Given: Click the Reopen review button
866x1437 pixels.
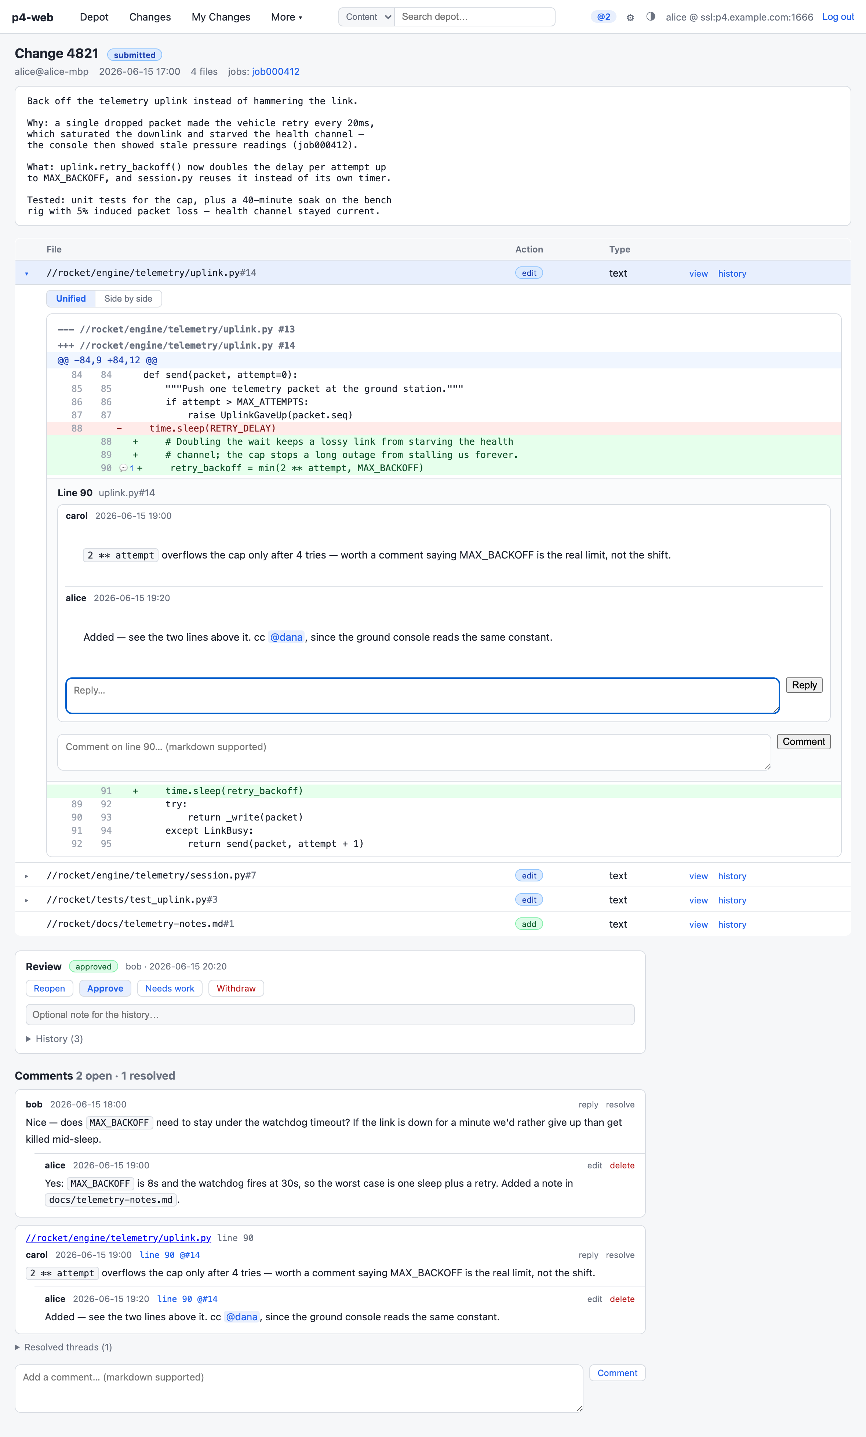Looking at the screenshot, I should pos(50,989).
